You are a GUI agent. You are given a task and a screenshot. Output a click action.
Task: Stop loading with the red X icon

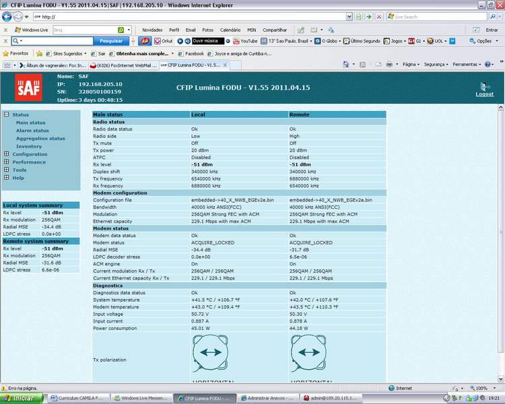[379, 16]
